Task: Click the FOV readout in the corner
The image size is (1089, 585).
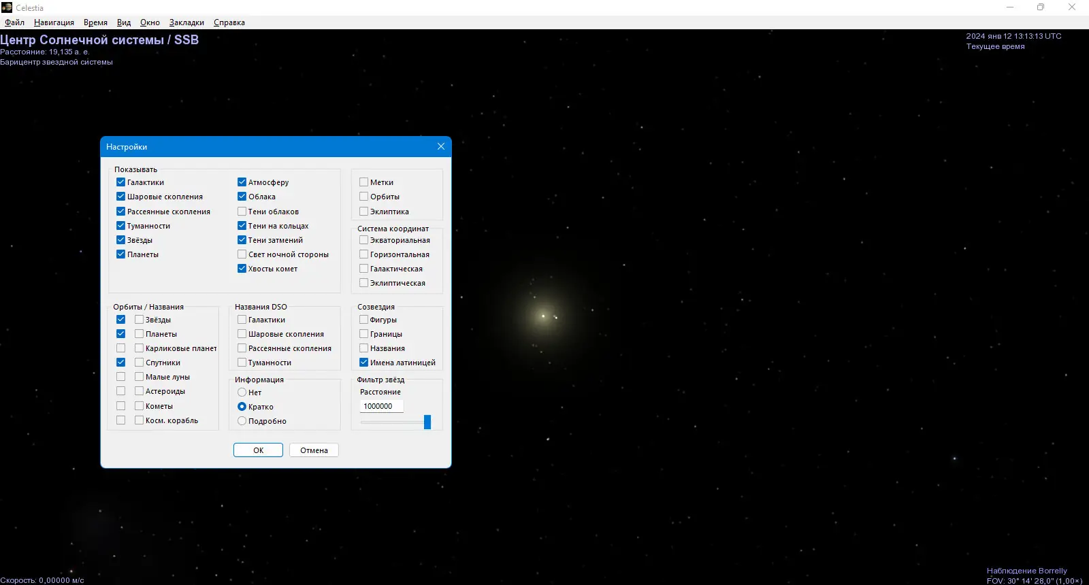Action: click(x=1035, y=581)
